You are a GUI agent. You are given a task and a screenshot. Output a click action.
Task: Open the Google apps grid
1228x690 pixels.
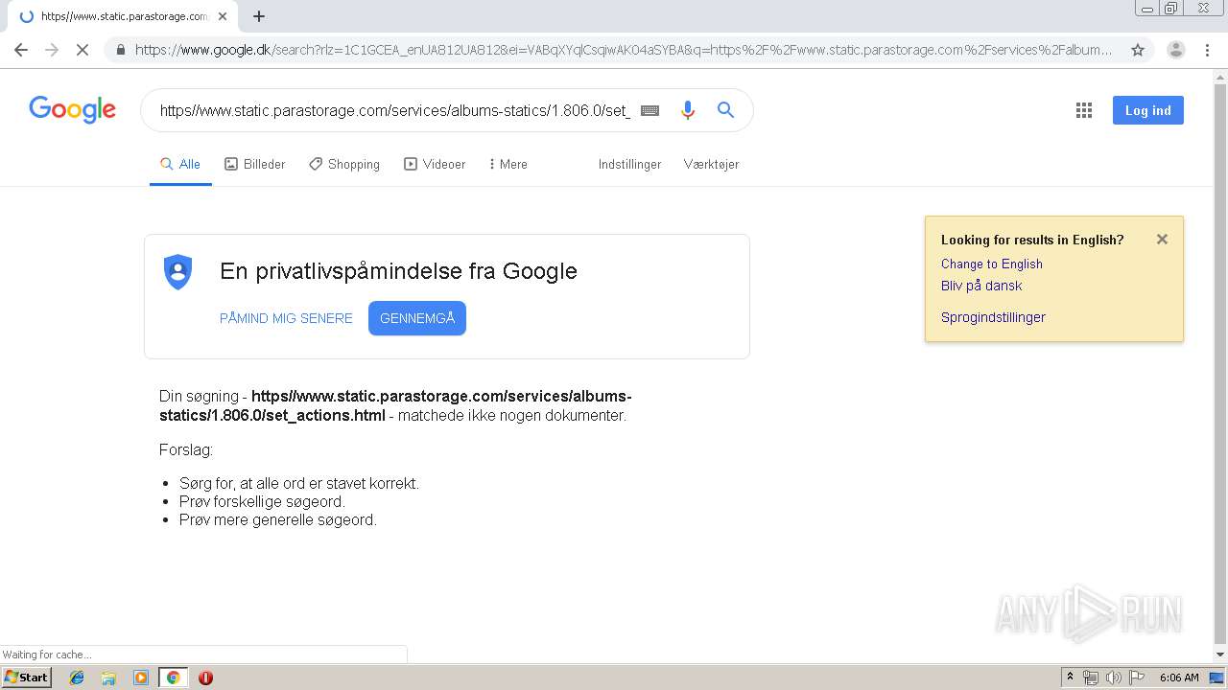point(1084,110)
